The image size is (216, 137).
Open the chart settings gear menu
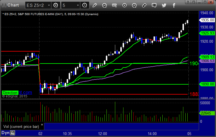(x=56, y=5)
